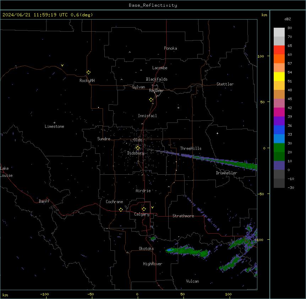Screen dimensions: 306x299
Task: Click the Sundre label
Action: (104, 139)
